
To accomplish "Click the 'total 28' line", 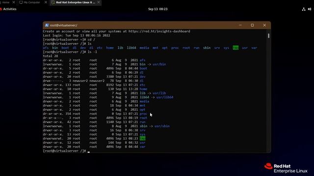I will tap(51, 56).
